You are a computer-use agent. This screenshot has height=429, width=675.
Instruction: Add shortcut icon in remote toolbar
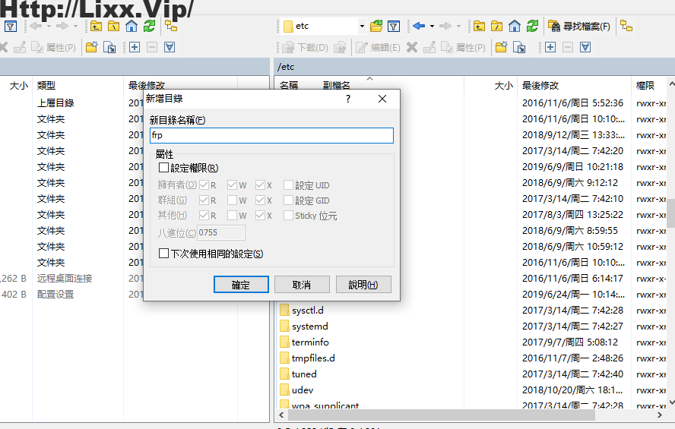click(520, 47)
